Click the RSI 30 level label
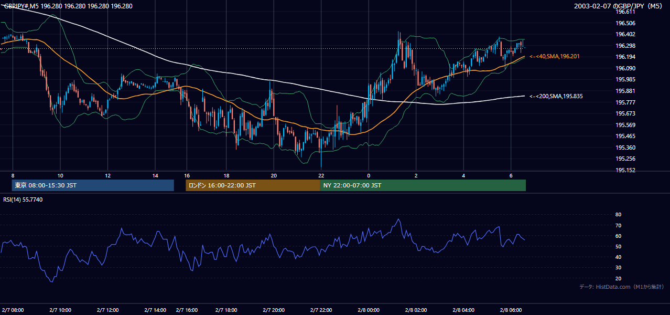 (x=618, y=268)
